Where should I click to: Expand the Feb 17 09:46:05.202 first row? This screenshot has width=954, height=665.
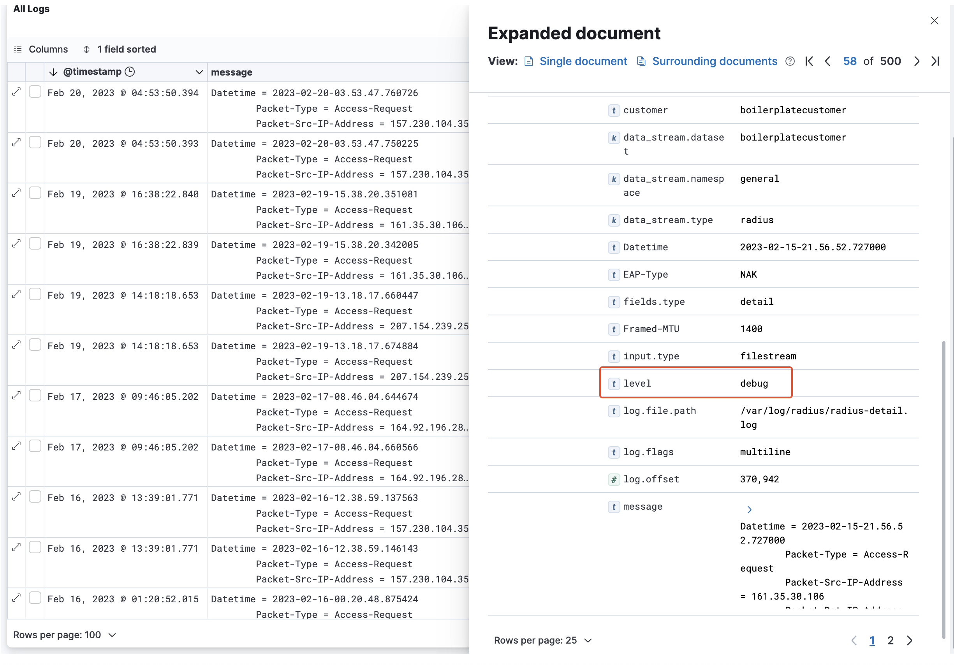click(x=16, y=396)
